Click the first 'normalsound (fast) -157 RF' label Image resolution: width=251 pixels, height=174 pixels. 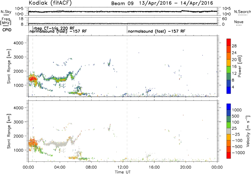click(x=58, y=31)
